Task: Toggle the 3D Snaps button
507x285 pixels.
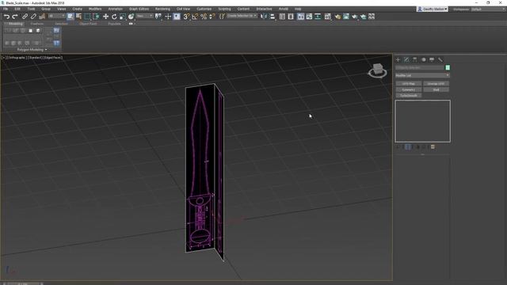Action: (186, 17)
